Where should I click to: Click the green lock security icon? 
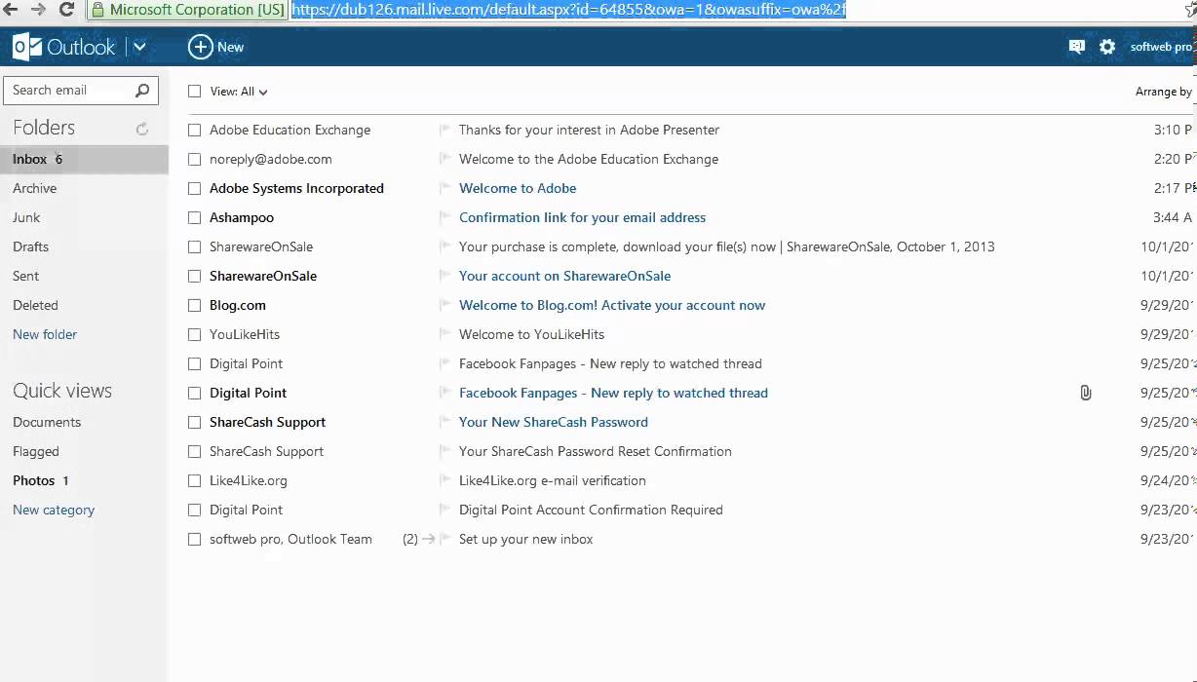point(97,10)
